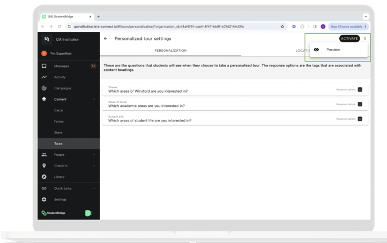Image resolution: width=387 pixels, height=243 pixels.
Task: Click the ACTIVATE button
Action: click(349, 38)
